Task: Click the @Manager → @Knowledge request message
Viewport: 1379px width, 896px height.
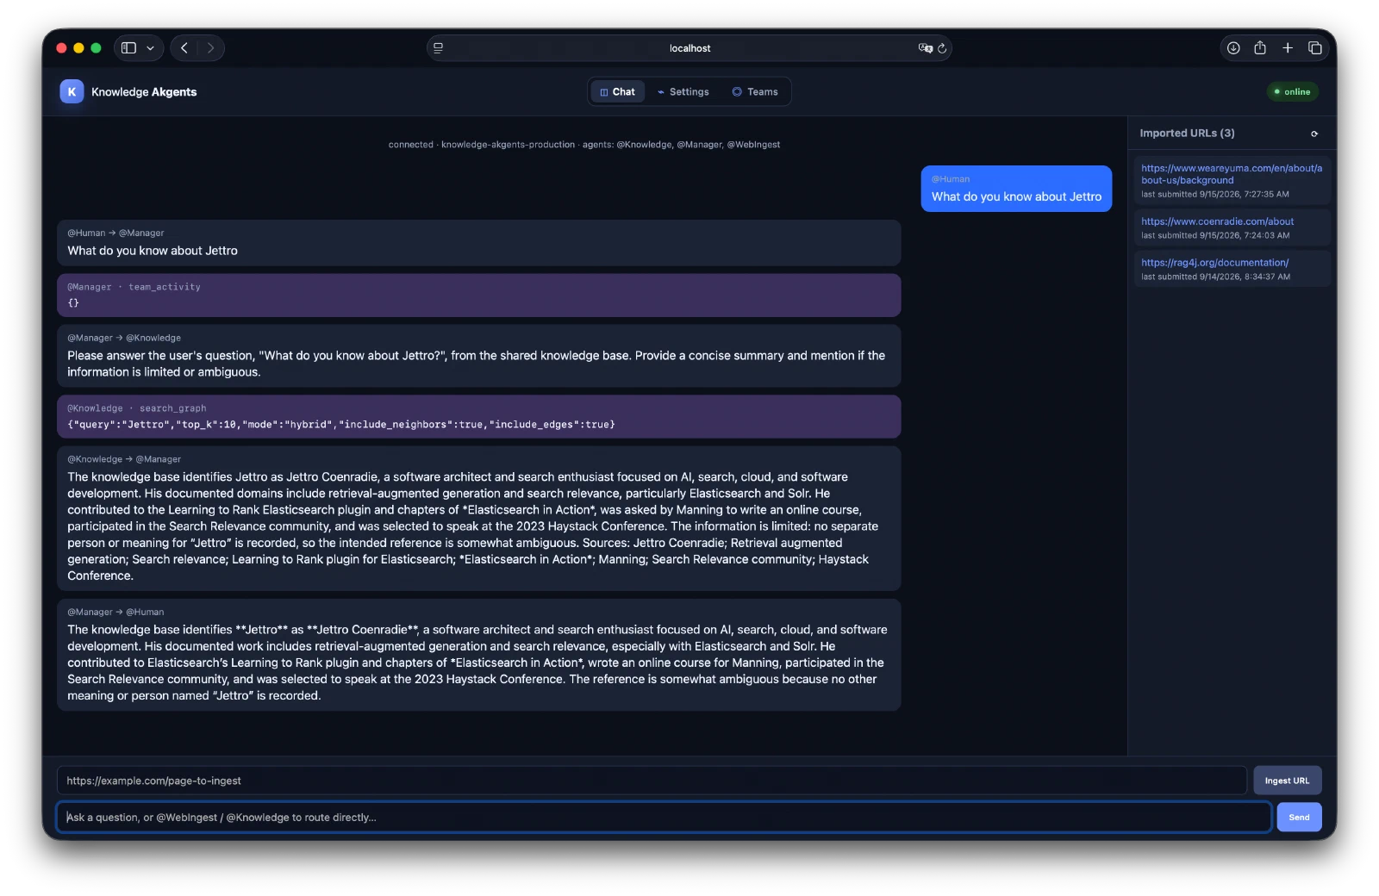Action: 479,356
